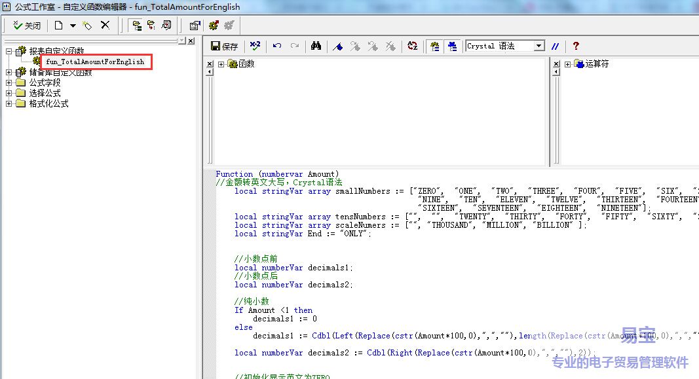Click the 关闭 (Close) toolbar button
This screenshot has width=699, height=379.
[x=27, y=26]
